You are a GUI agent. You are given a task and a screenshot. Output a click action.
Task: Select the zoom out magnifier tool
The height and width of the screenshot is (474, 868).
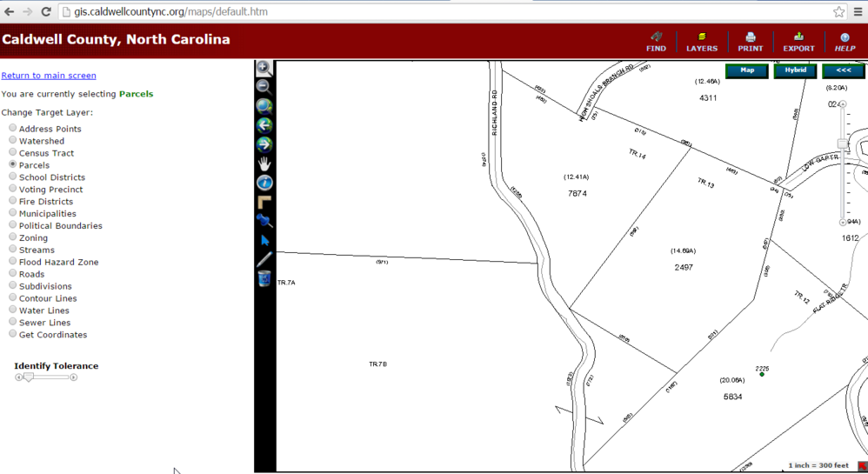click(x=264, y=87)
